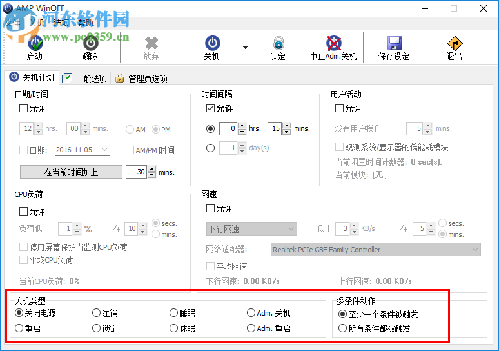Image resolution: width=499 pixels, height=351 pixels.
Task: Toggle 平均网速 checkbox
Action: (210, 266)
